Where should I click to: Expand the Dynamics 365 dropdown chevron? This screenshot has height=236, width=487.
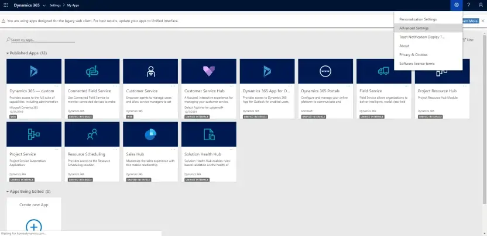[x=44, y=5]
